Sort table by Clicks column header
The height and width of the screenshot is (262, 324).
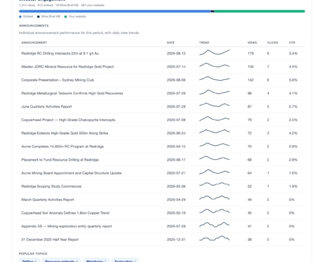pyautogui.click(x=272, y=43)
